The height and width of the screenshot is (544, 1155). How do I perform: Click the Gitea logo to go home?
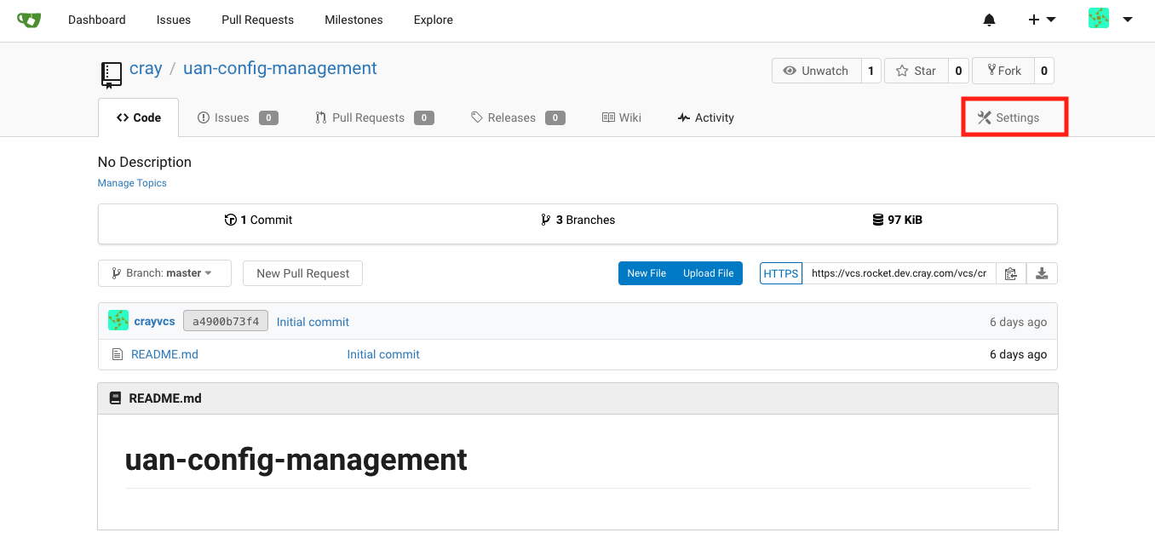coord(28,20)
